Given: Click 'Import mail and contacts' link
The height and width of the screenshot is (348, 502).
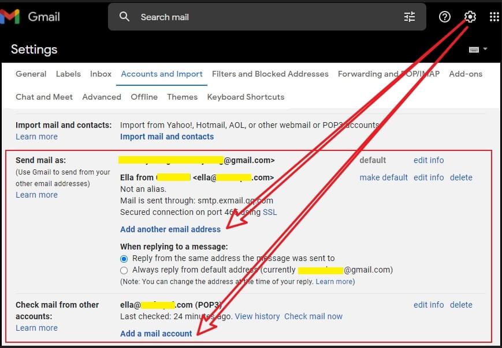Looking at the screenshot, I should pyautogui.click(x=167, y=137).
